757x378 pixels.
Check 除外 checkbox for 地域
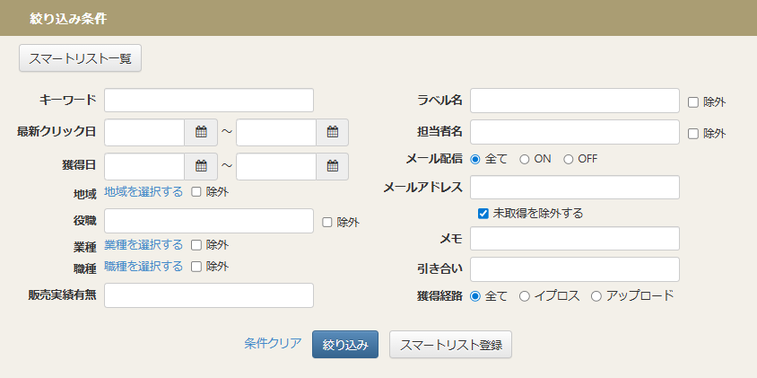196,192
